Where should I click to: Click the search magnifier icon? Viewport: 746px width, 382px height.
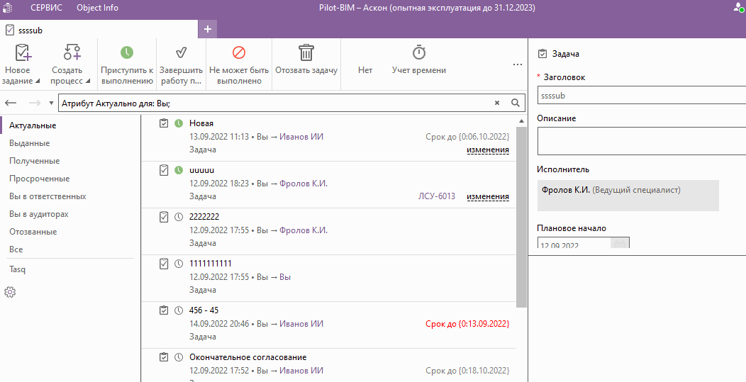point(516,103)
